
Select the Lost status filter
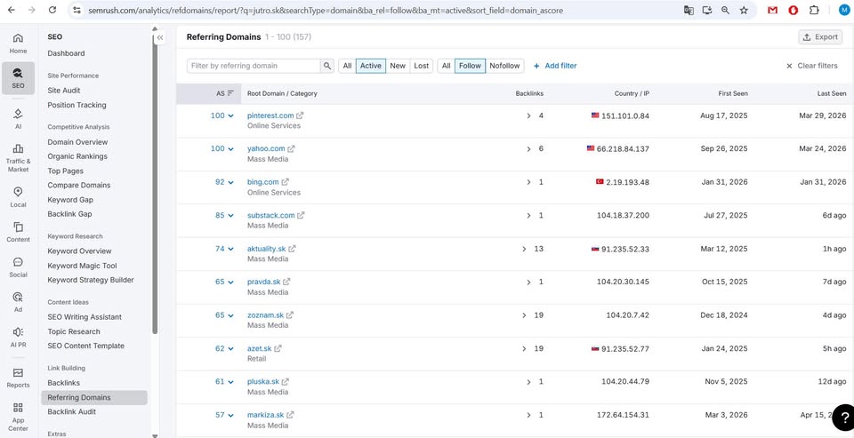pyautogui.click(x=422, y=66)
